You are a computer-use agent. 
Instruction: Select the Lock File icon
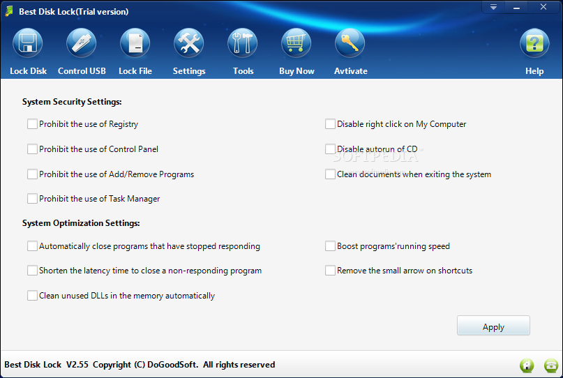[x=135, y=43]
